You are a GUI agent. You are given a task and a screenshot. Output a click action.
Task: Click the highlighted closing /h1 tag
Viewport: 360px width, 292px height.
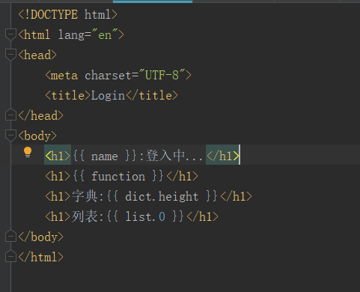pos(222,156)
